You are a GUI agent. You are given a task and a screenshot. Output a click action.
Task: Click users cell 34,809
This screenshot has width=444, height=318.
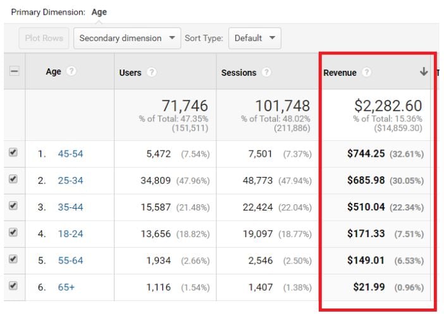156,181
